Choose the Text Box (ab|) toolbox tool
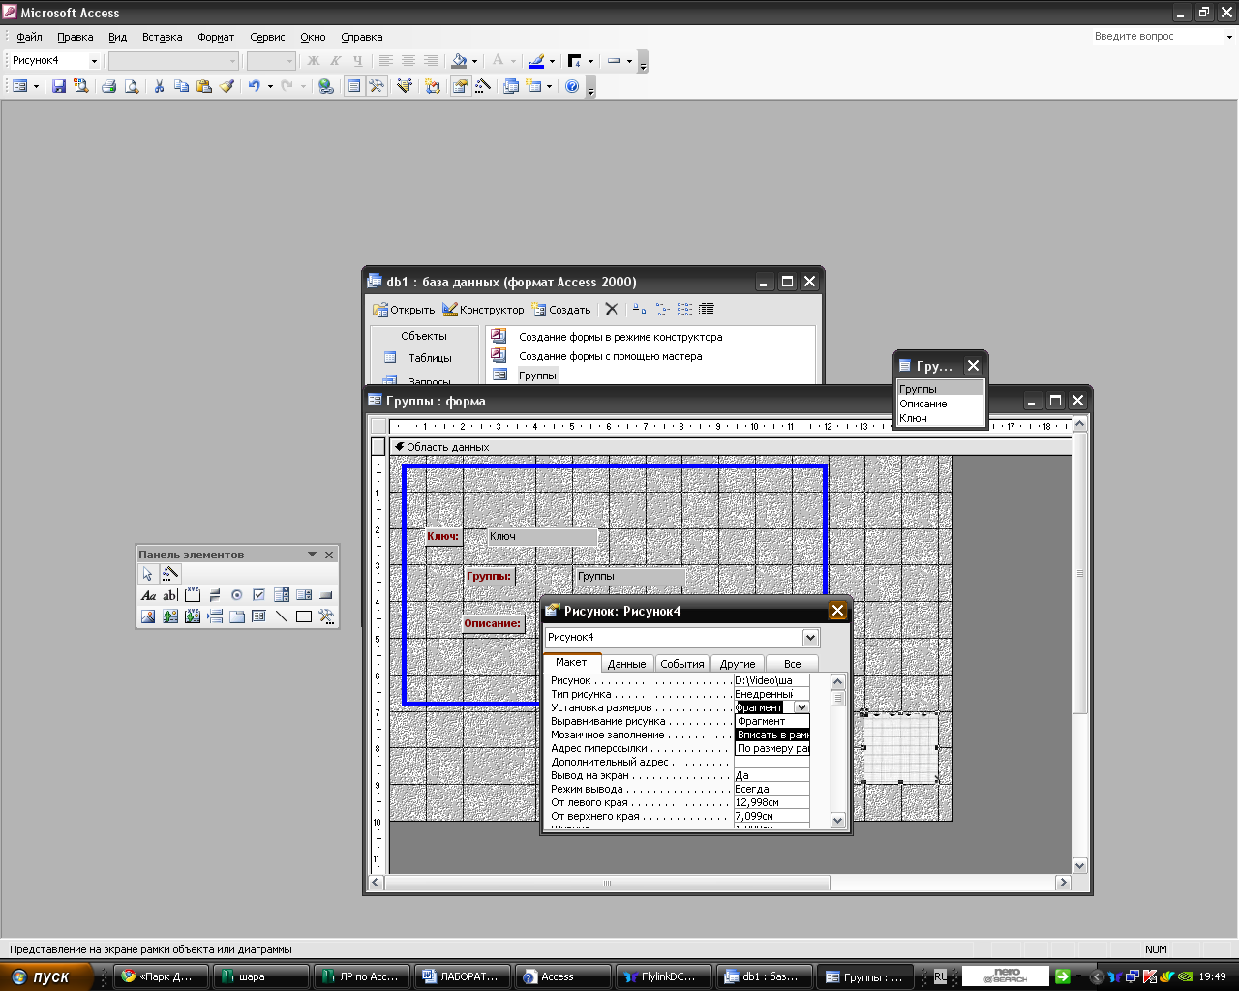The width and height of the screenshot is (1239, 991). pyautogui.click(x=170, y=595)
